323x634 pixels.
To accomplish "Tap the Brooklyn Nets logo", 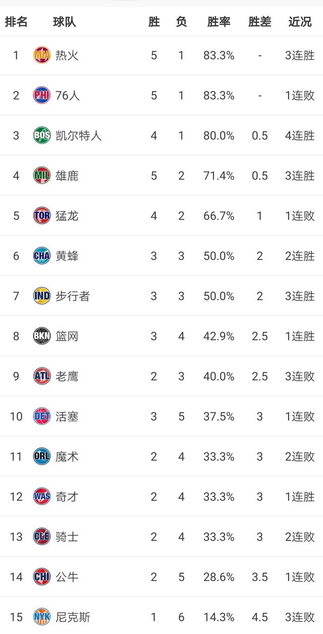I will (42, 336).
